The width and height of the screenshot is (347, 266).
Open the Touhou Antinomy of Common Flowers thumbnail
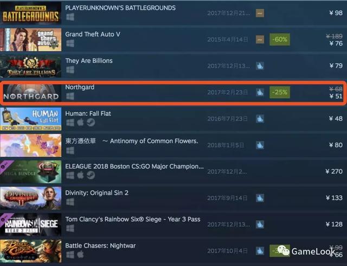coord(31,145)
